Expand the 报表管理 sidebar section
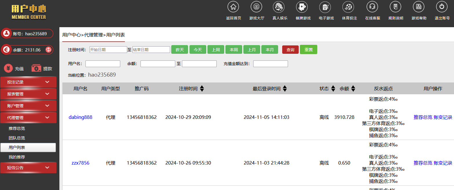Viewport: 454px width, 190px height. click(x=28, y=94)
